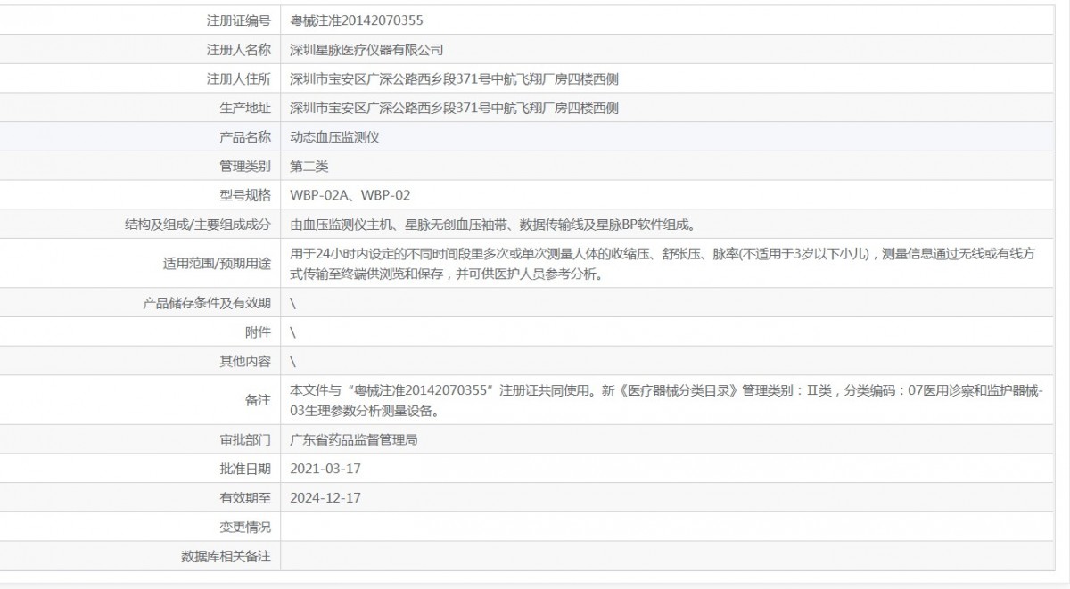This screenshot has width=1070, height=589.
Task: Click the label 注册证编号
Action: pos(238,20)
